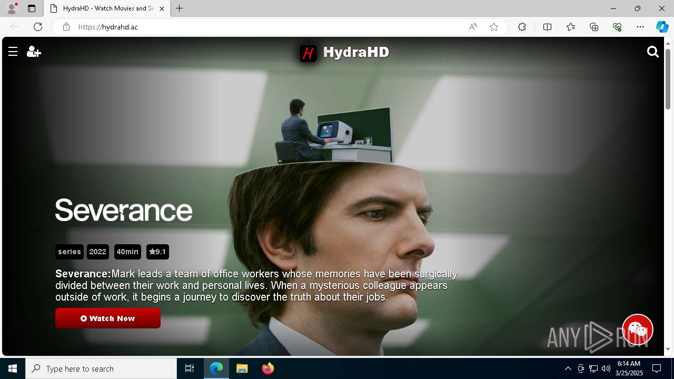Activate Read aloud in address bar
674x379 pixels.
click(473, 27)
